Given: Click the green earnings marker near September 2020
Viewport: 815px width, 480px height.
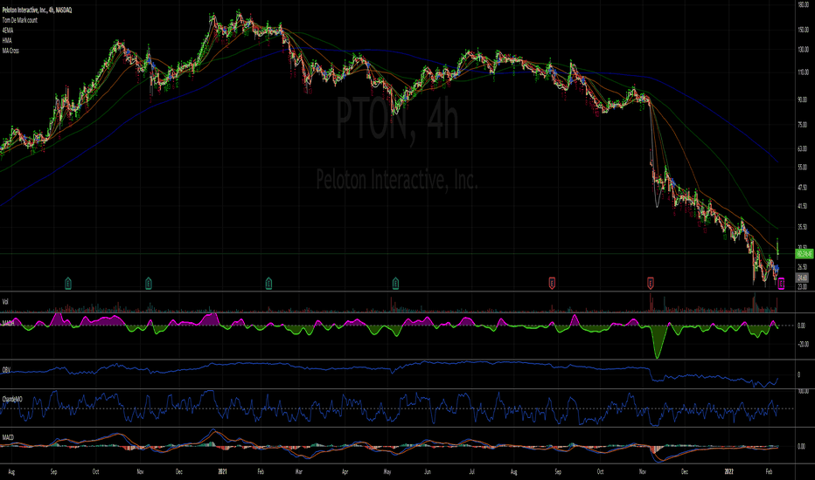Looking at the screenshot, I should [68, 284].
